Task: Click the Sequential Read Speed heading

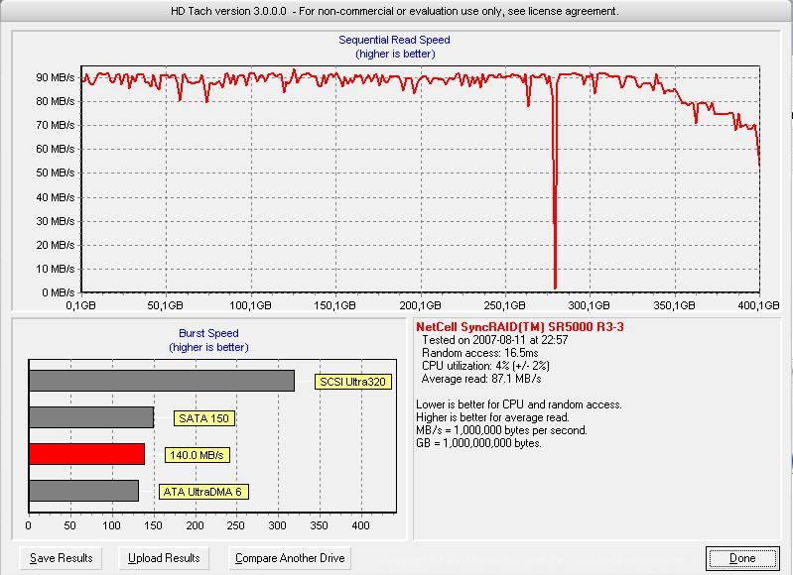Action: (x=394, y=40)
